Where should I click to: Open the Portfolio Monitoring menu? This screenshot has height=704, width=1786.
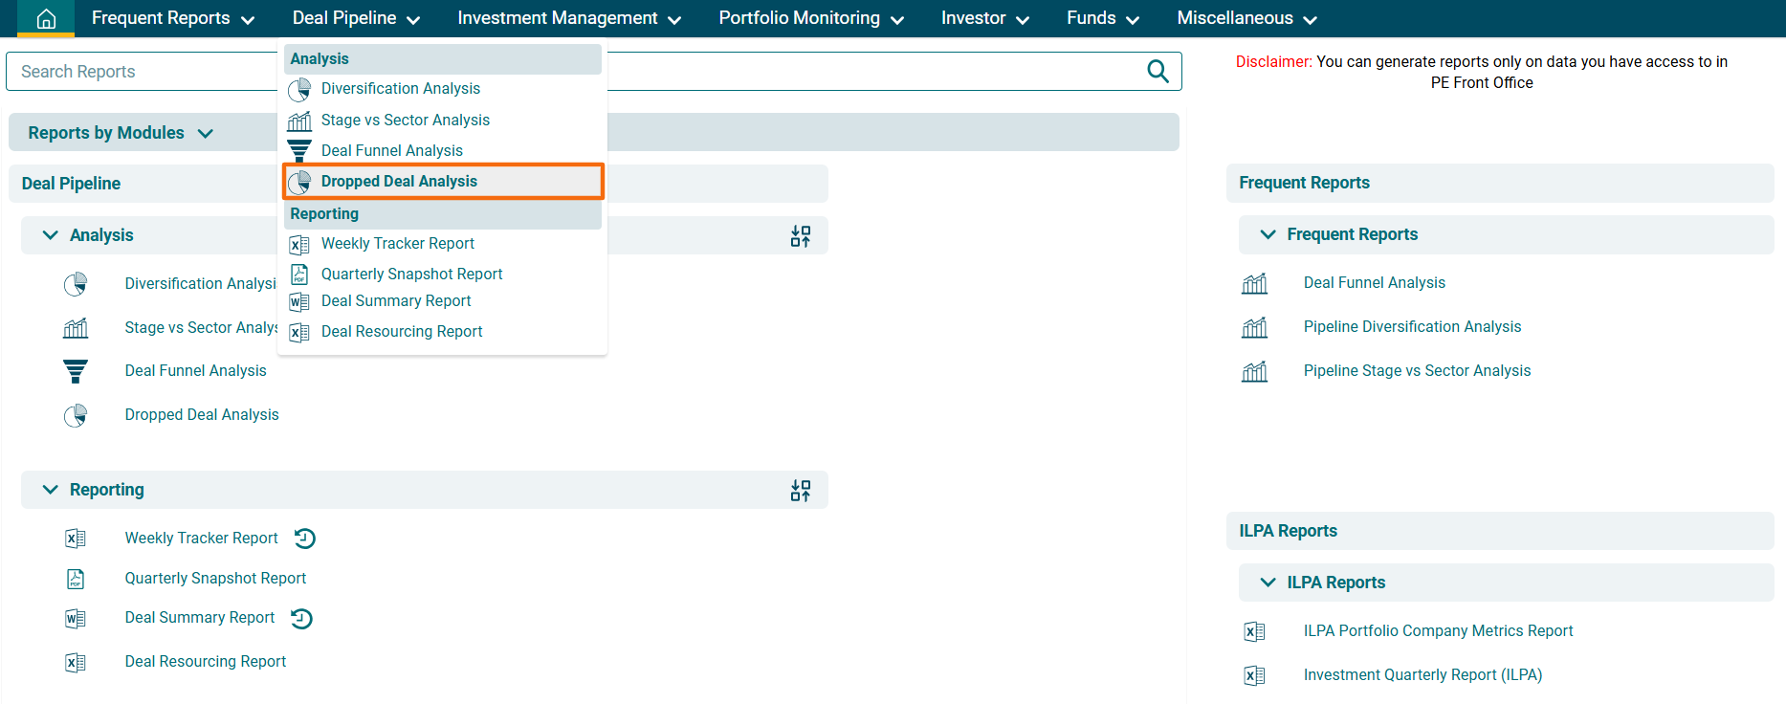(811, 19)
